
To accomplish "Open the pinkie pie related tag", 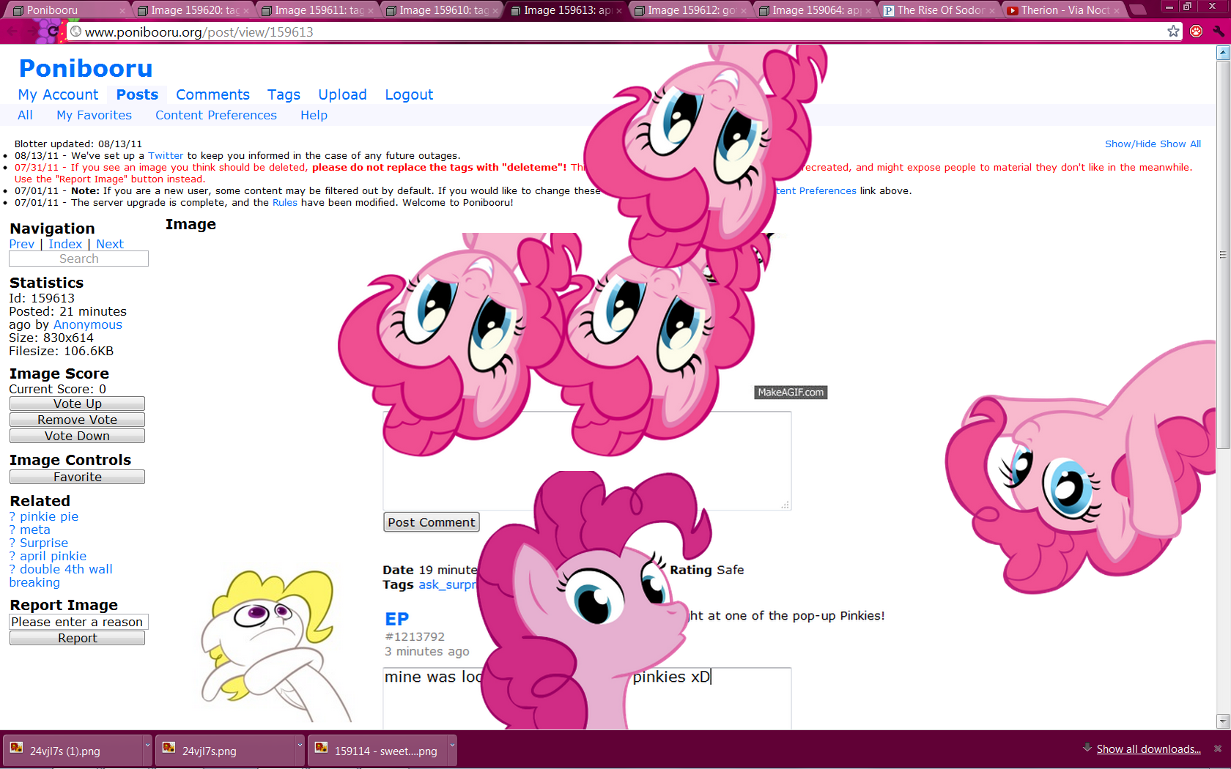I will 49,517.
